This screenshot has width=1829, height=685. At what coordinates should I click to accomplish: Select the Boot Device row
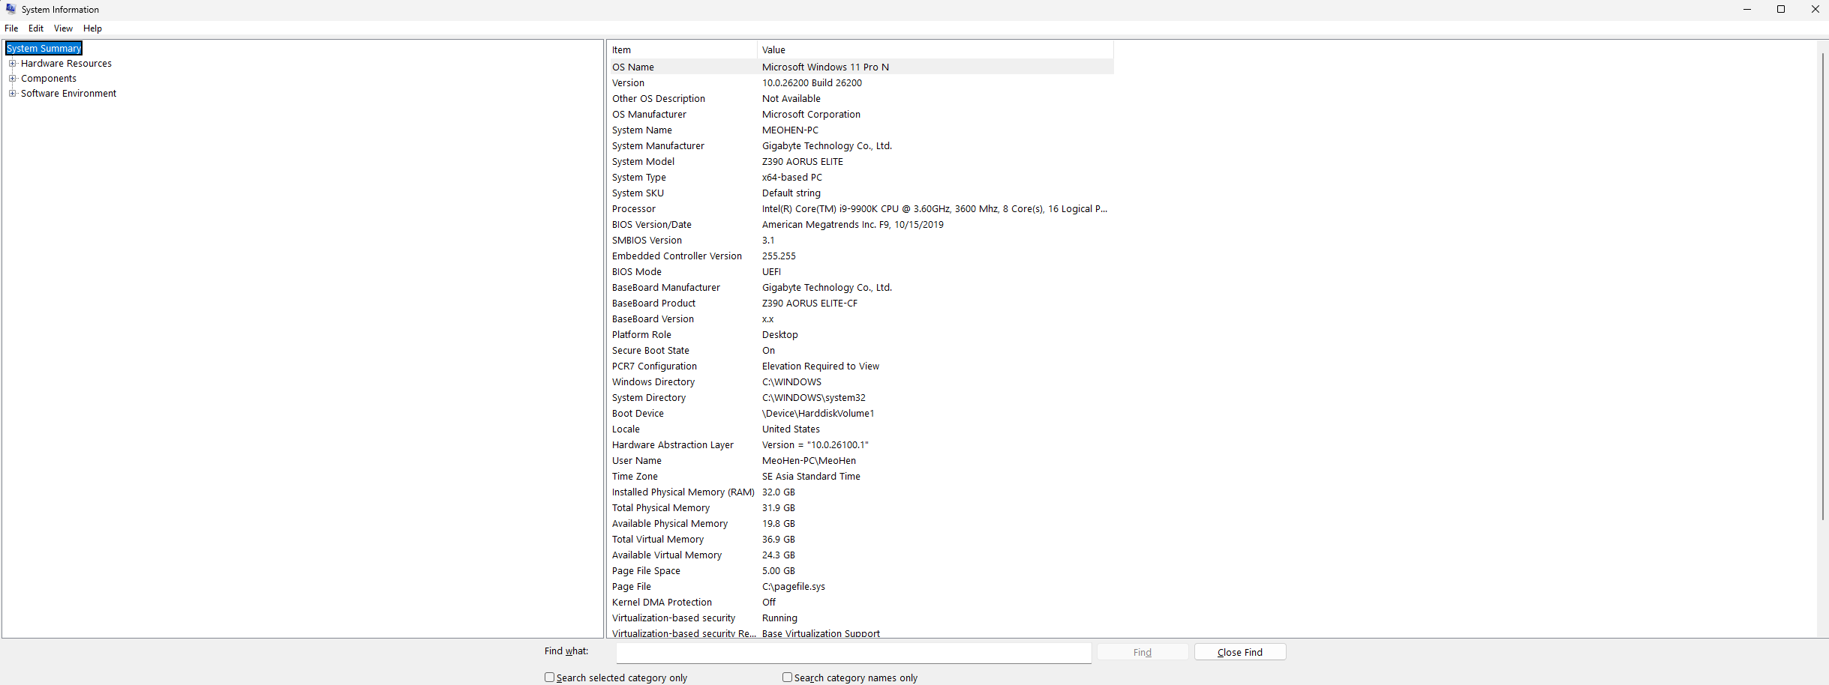click(x=860, y=414)
